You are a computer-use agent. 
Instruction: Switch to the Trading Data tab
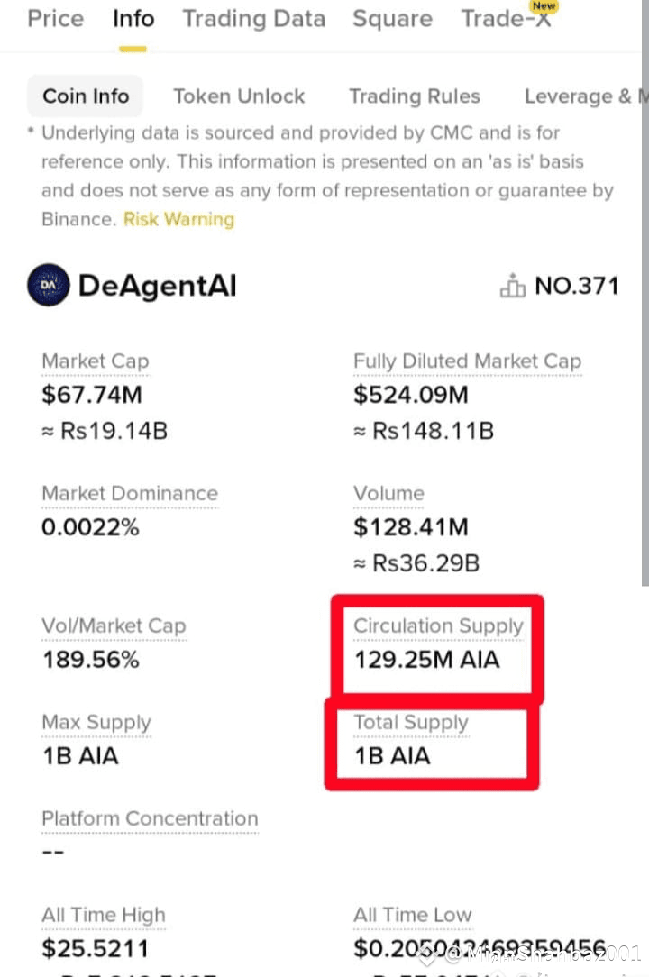tap(253, 19)
